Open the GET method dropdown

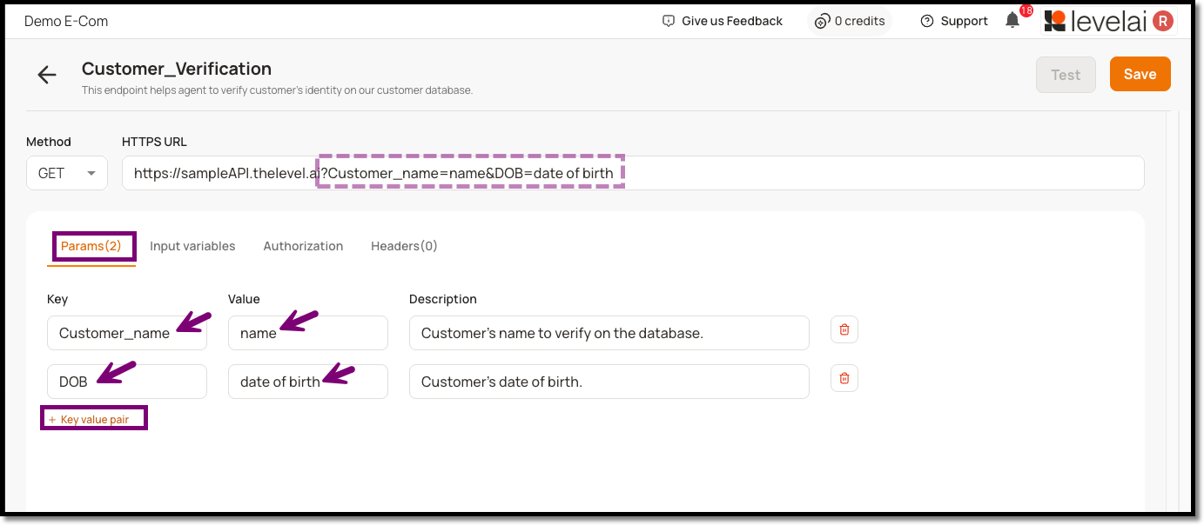(67, 173)
